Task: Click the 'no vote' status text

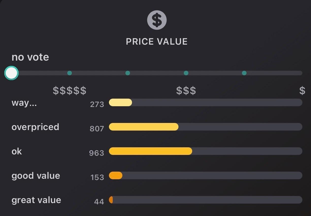Action: point(30,57)
